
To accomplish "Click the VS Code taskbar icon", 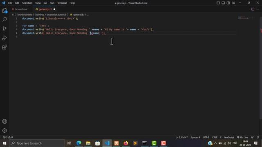I will click(x=107, y=143).
